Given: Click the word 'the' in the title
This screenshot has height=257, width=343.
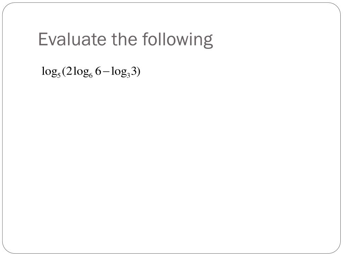Looking at the screenshot, I should [x=125, y=39].
